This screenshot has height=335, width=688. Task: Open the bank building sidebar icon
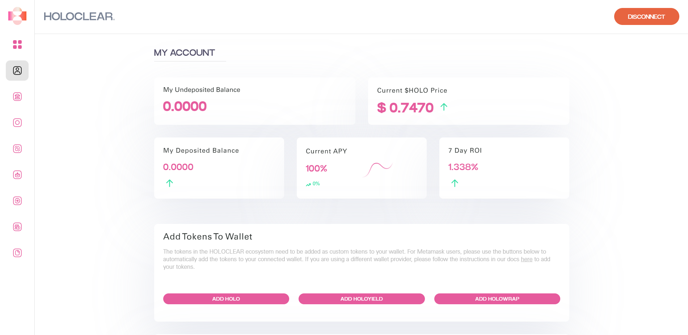tap(17, 97)
